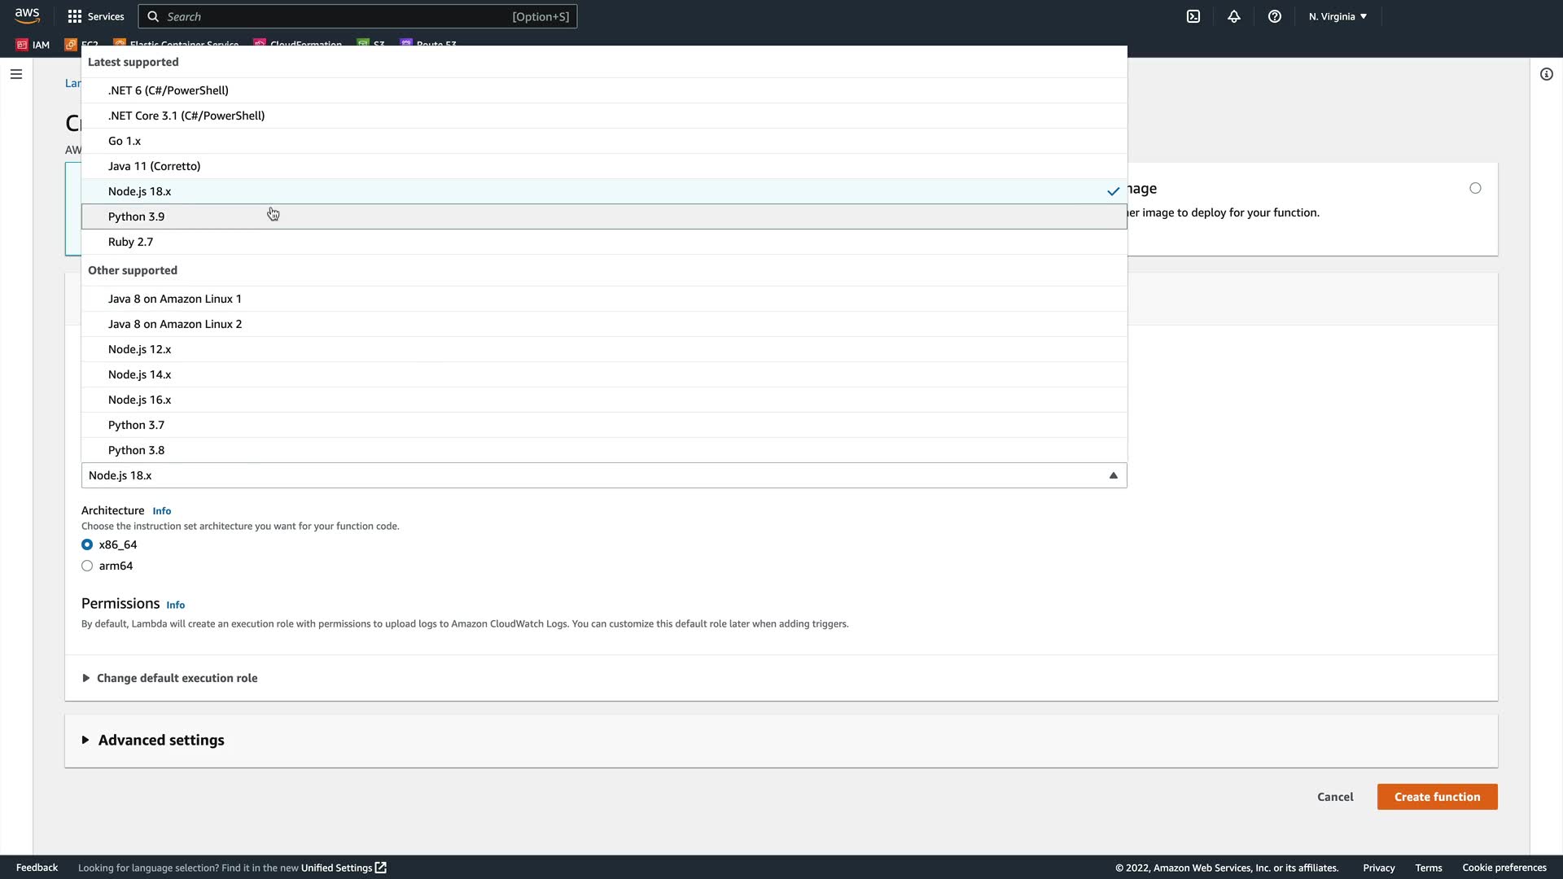Choose Python 3.9 from runtime list
Screen dimensions: 1563x879
137,216
